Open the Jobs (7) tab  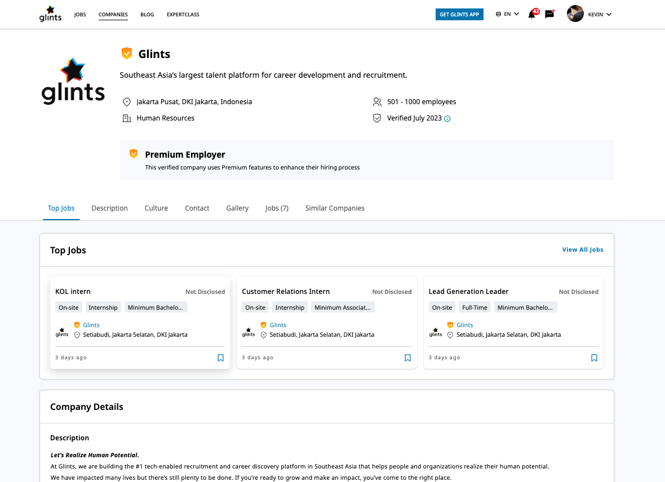point(277,208)
